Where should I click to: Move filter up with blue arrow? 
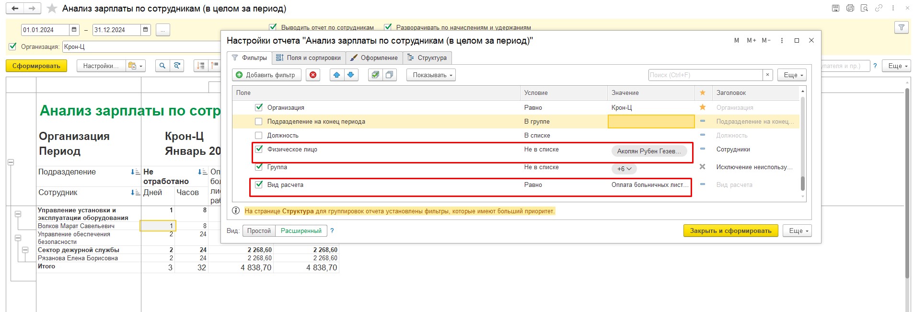click(x=337, y=75)
